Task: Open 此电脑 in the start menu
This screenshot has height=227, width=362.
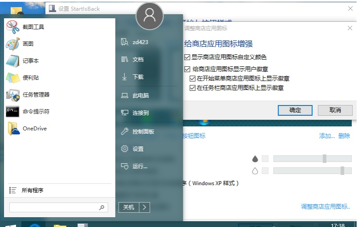Action: pos(140,95)
